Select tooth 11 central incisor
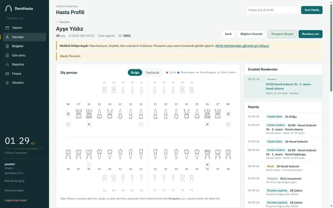This screenshot has width=333, height=208. tap(141, 114)
